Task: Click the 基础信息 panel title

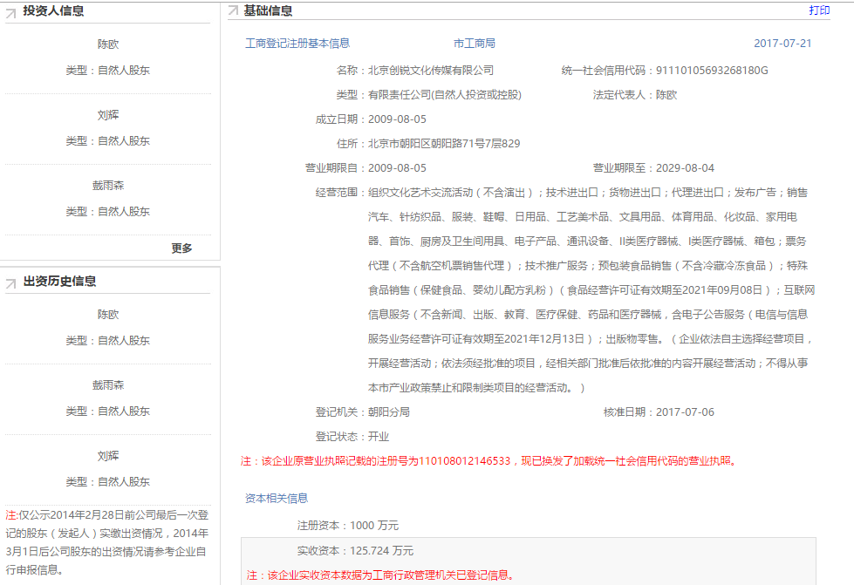Action: tap(268, 10)
